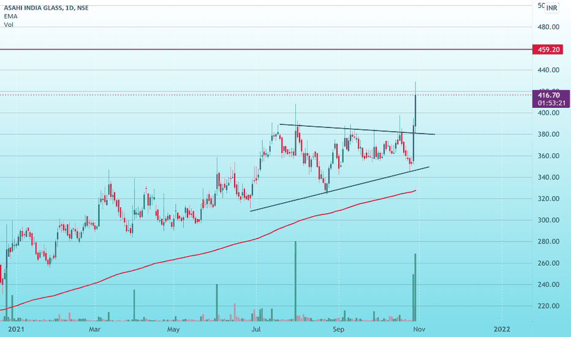Select the lower ascending trendline
This screenshot has height=337, width=571.
click(x=339, y=189)
